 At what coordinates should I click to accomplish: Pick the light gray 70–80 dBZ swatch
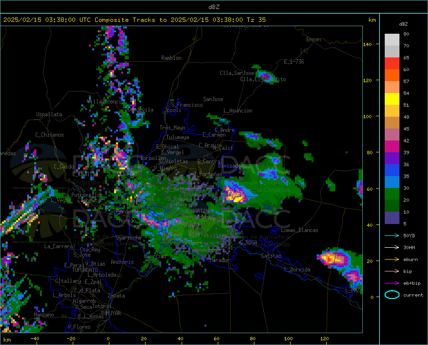[392, 40]
